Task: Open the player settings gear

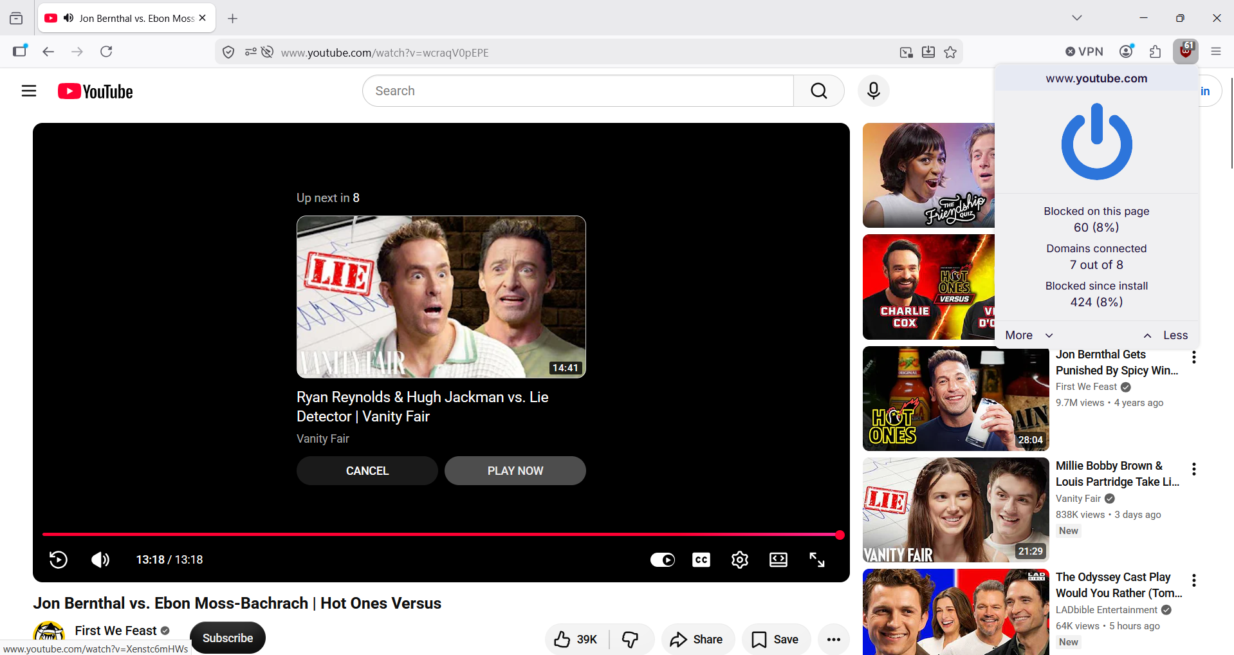Action: pos(740,560)
